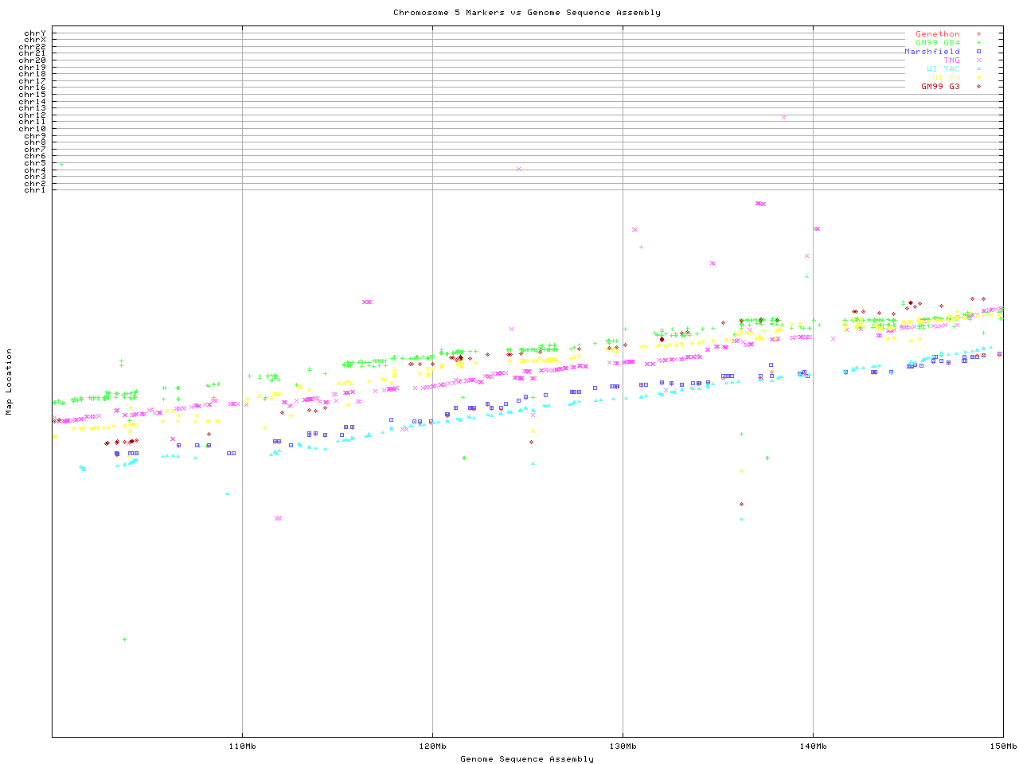The height and width of the screenshot is (764, 1019).
Task: Select the yellow asterisk WI RH legend symbol
Action: [978, 78]
